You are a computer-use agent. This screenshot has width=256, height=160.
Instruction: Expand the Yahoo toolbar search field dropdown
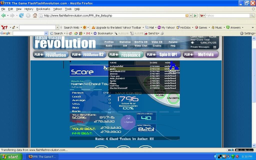(57, 27)
